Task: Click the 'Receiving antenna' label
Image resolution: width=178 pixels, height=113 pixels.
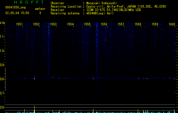Action: (x=65, y=13)
